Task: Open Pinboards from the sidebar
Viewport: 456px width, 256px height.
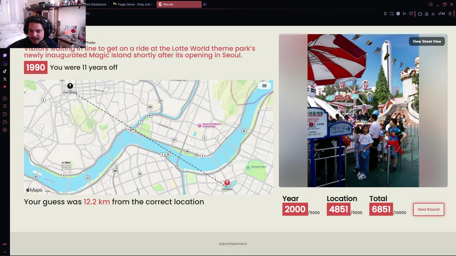Action: (x=5, y=106)
